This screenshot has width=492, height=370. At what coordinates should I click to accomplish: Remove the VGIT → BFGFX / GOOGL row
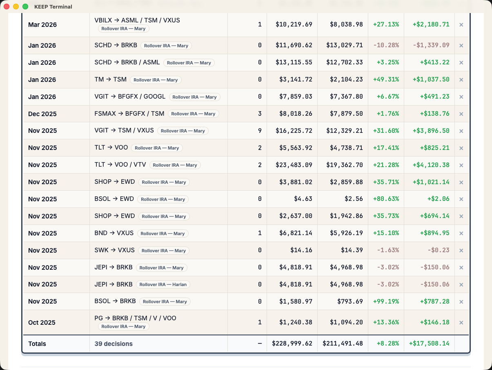pos(461,97)
